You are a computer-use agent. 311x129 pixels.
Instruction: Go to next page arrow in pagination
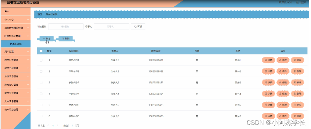(x=58, y=126)
